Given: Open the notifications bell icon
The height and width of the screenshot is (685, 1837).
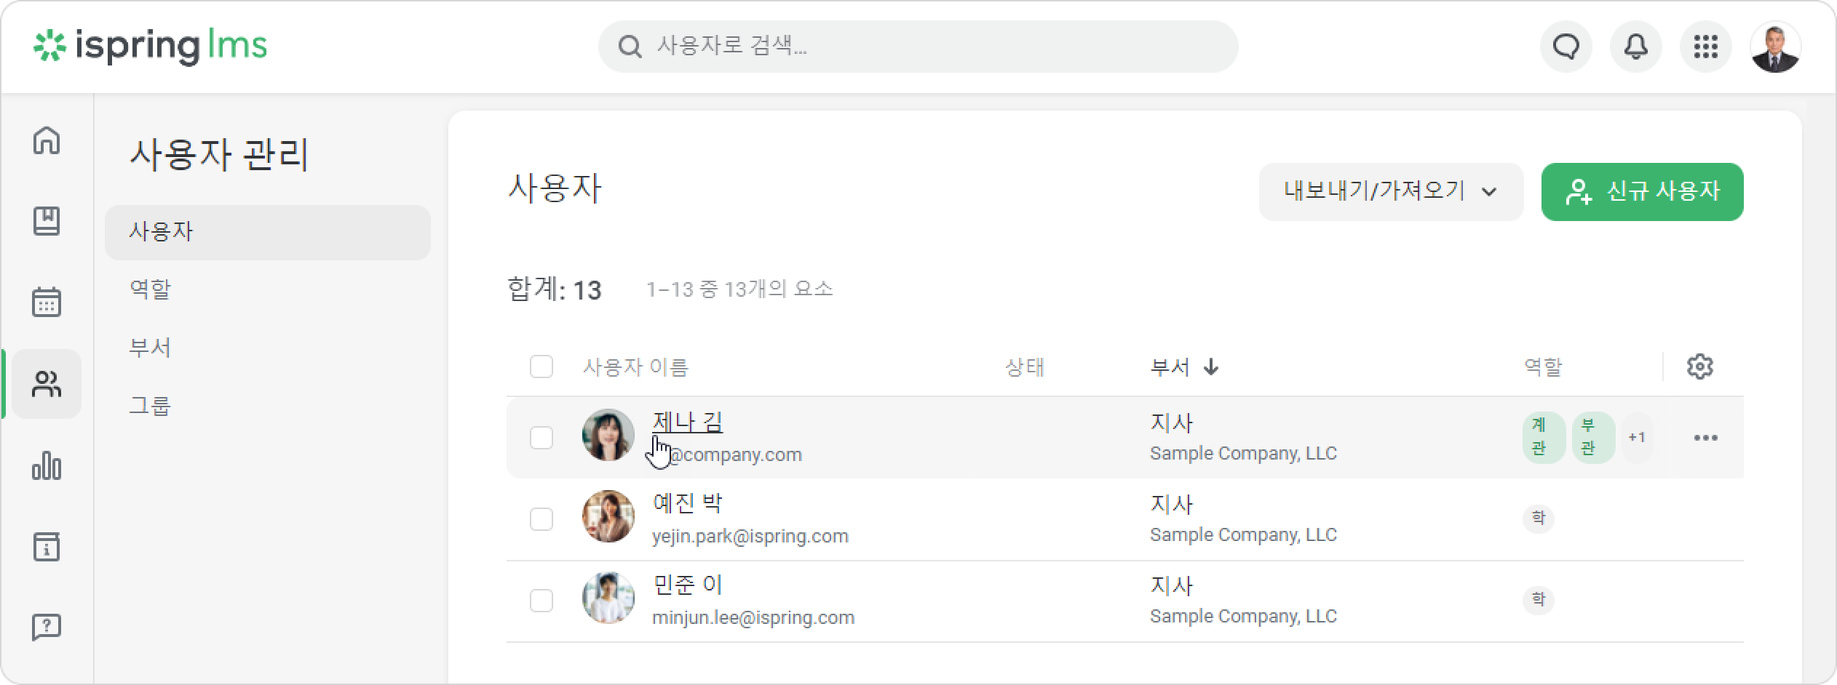Looking at the screenshot, I should [x=1635, y=47].
